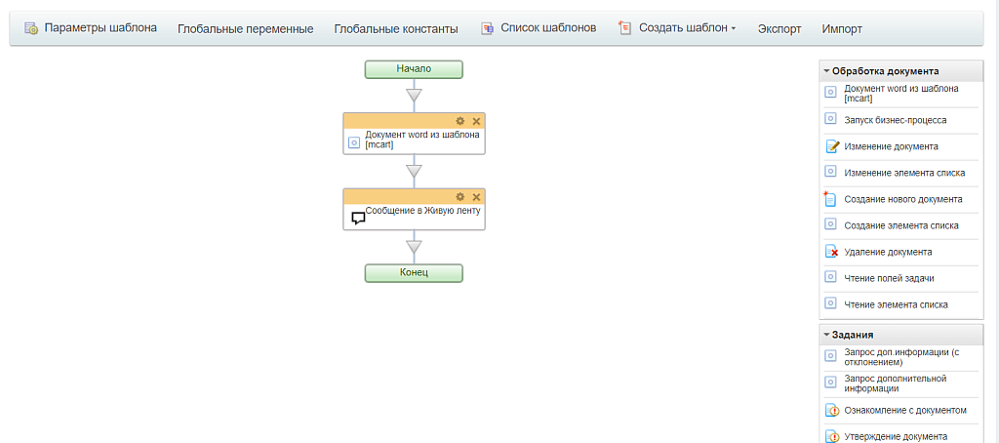This screenshot has height=443, width=999.
Task: Click the Ознакомление с документом icon
Action: point(831,410)
